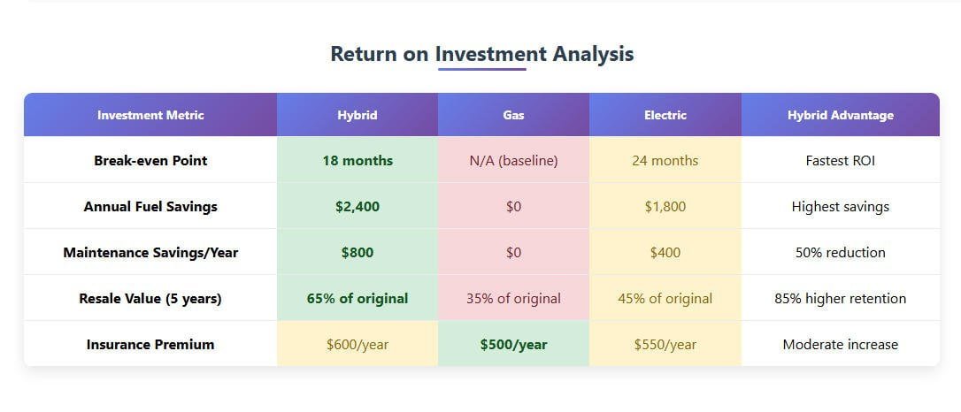This screenshot has width=961, height=412.
Task: Select the Hybrid column header
Action: (x=357, y=115)
